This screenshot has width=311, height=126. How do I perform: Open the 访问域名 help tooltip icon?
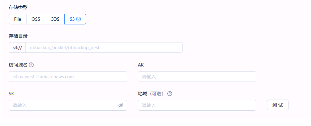[31, 65]
